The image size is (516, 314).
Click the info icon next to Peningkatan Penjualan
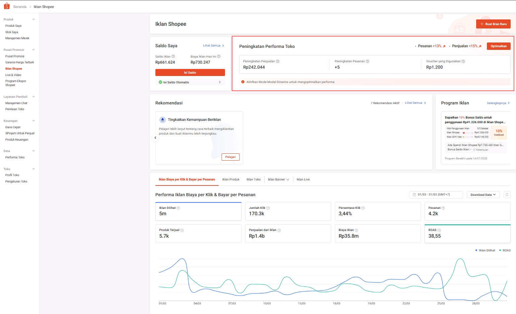278,61
